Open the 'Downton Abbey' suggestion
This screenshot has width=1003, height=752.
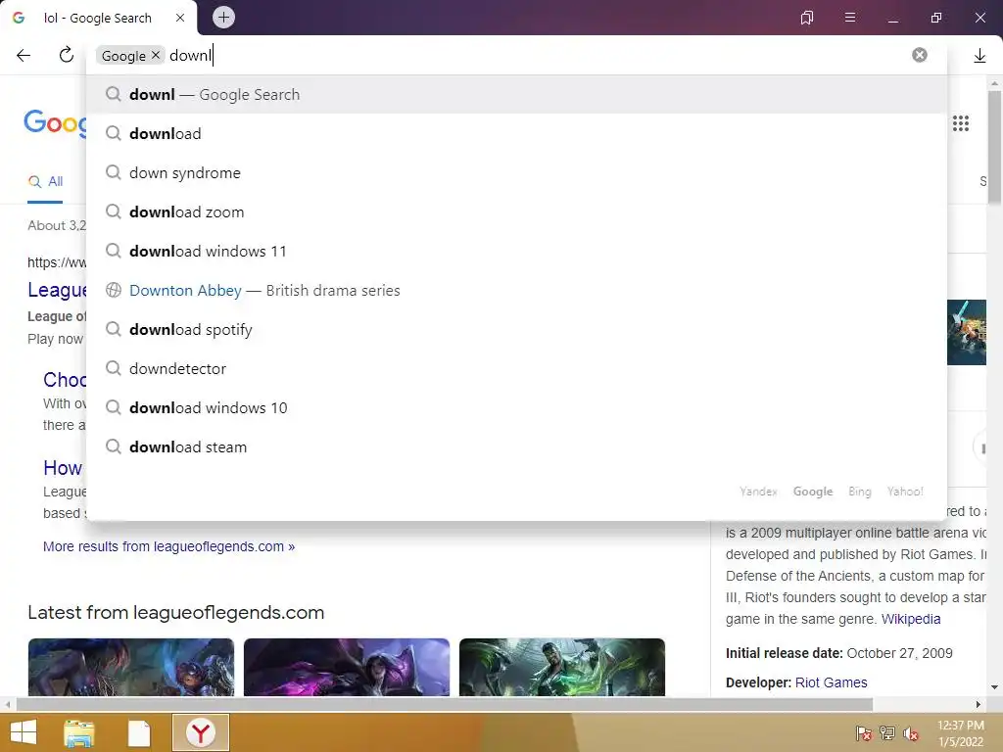[517, 290]
